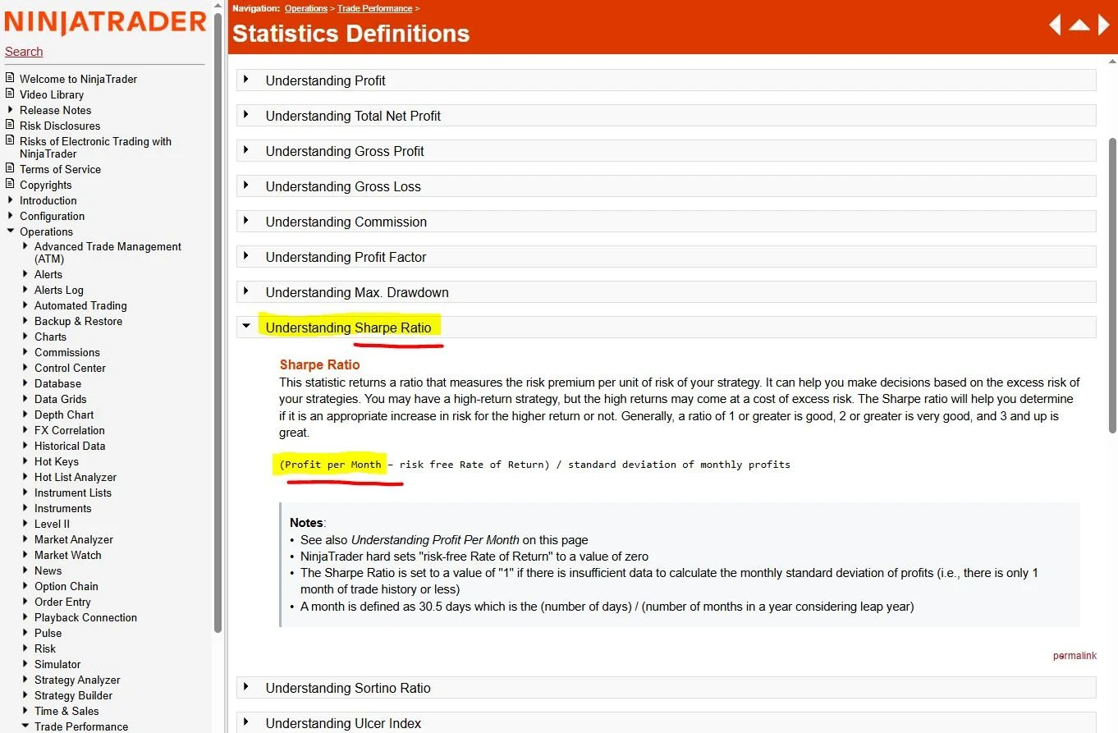Click the main content vertical scrollbar
The height and width of the screenshot is (733, 1118).
(1113, 286)
